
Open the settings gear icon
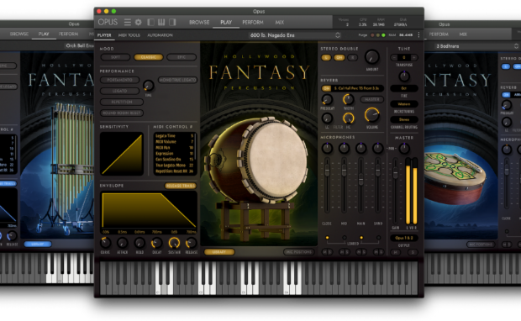[x=138, y=22]
